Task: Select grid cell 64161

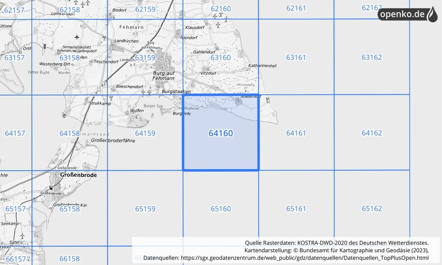Action: point(296,133)
